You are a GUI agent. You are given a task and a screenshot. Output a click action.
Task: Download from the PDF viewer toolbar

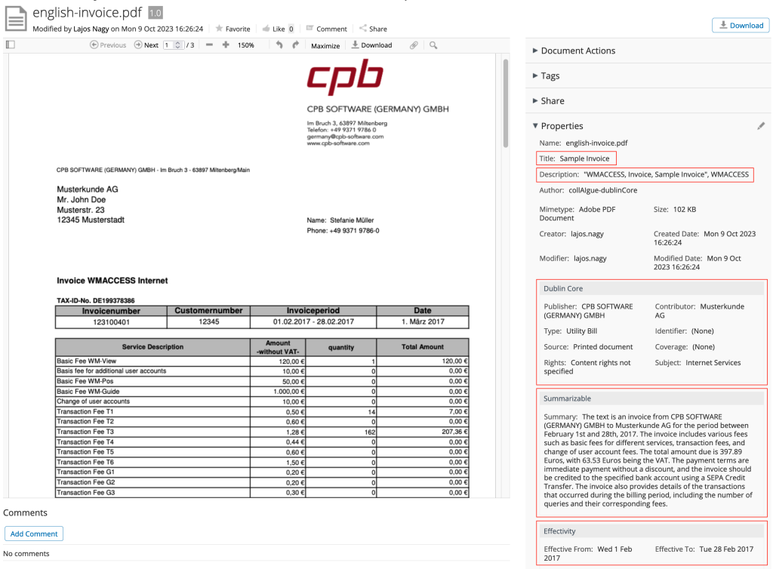pyautogui.click(x=371, y=45)
